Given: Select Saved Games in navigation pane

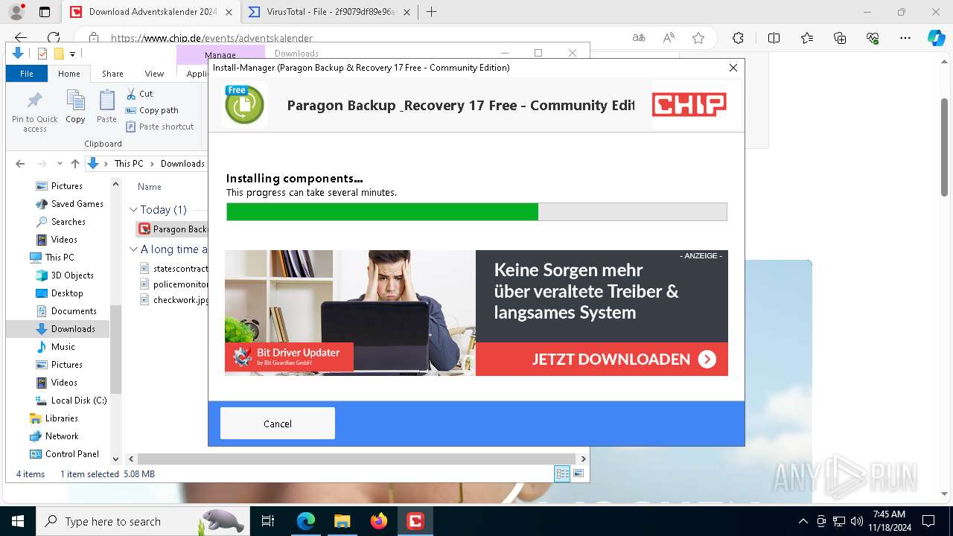Looking at the screenshot, I should (77, 204).
